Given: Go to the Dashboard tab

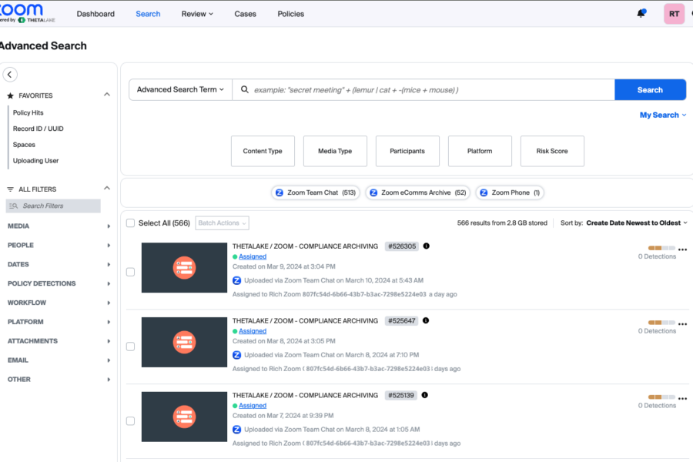Looking at the screenshot, I should 95,14.
